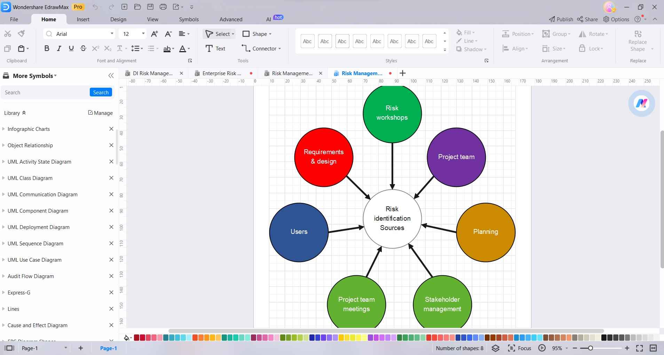
Task: Click the Share button
Action: (x=587, y=19)
